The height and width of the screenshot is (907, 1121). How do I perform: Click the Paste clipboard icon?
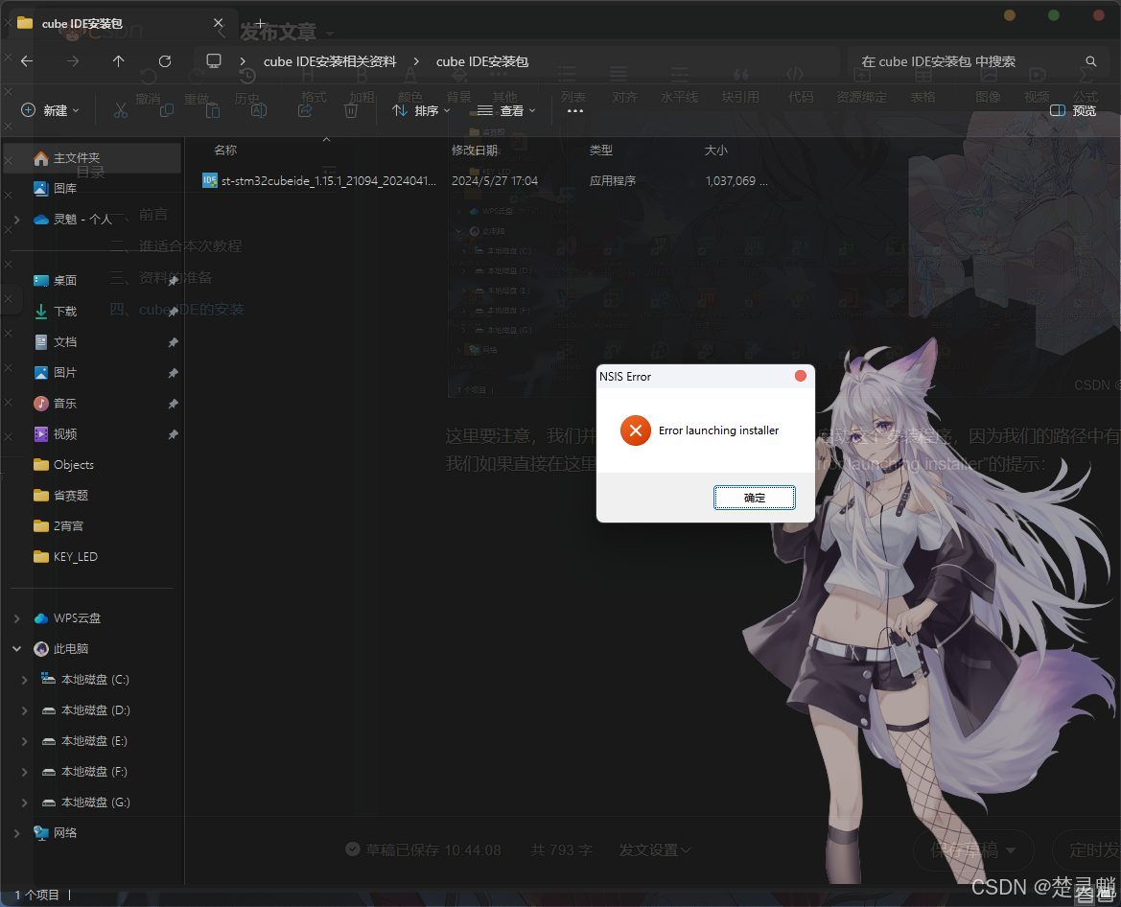[x=212, y=110]
